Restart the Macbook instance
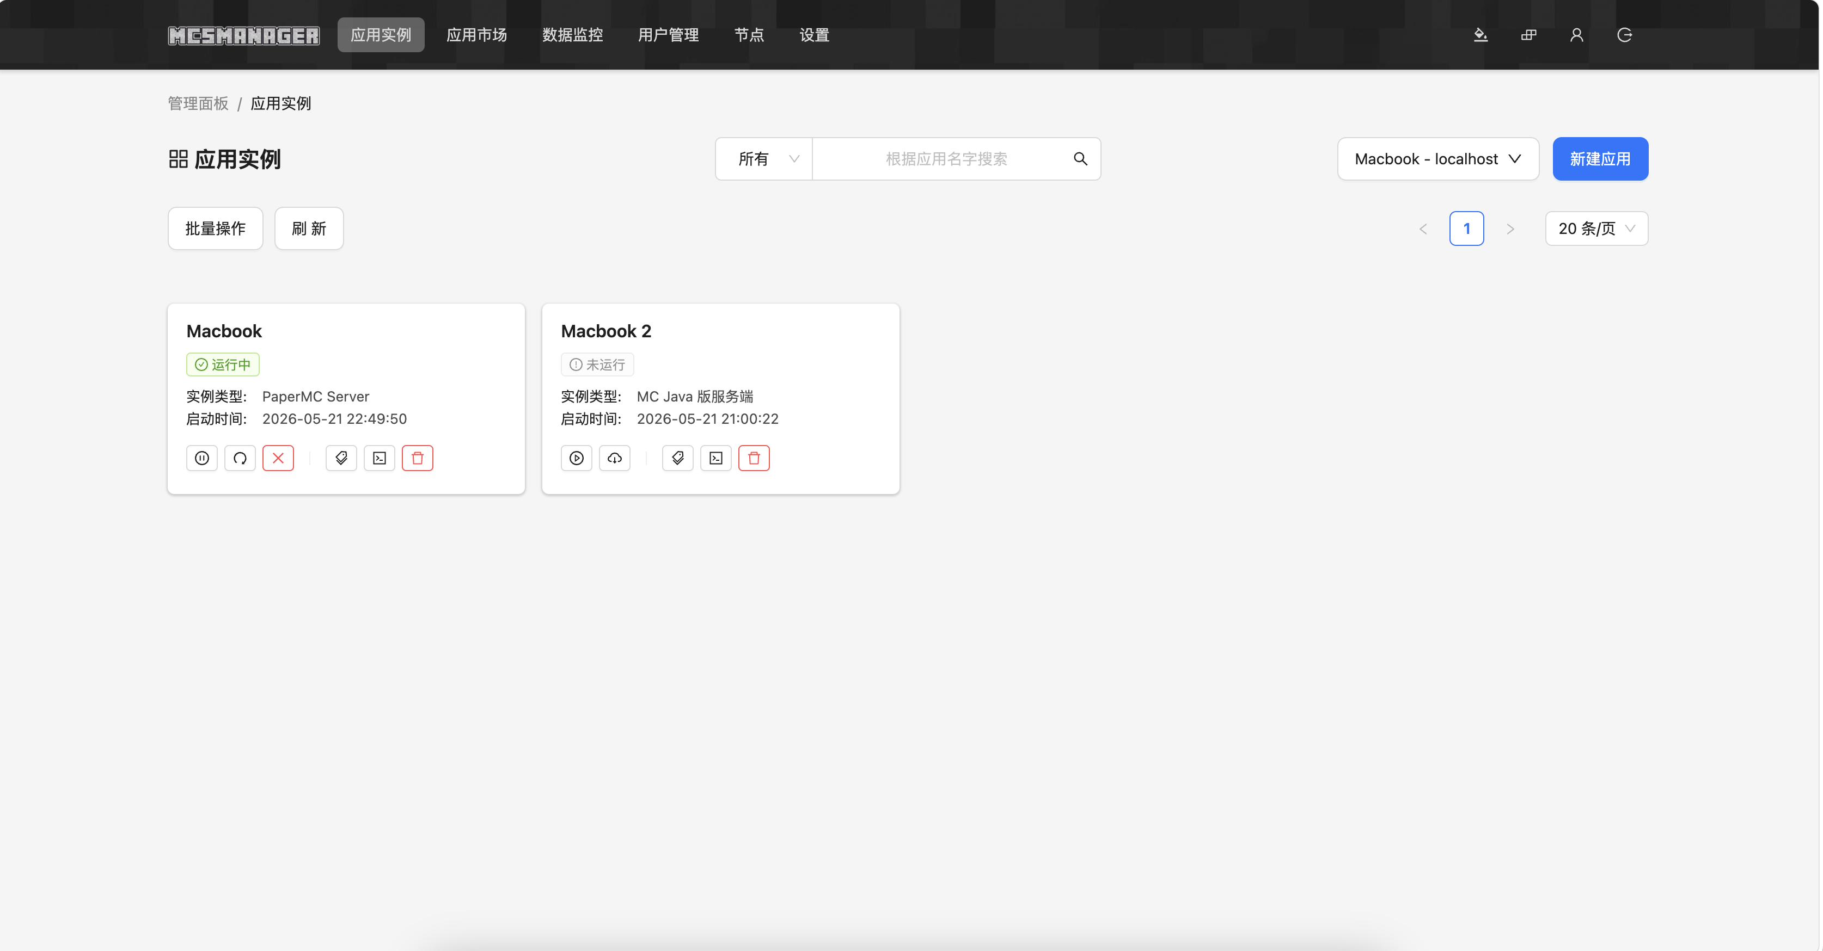1823x951 pixels. tap(240, 458)
